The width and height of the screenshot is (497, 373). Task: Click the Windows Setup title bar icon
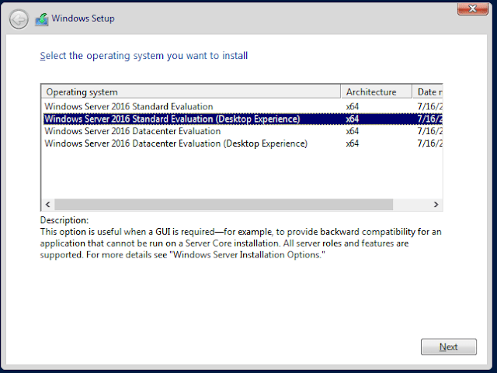point(41,19)
